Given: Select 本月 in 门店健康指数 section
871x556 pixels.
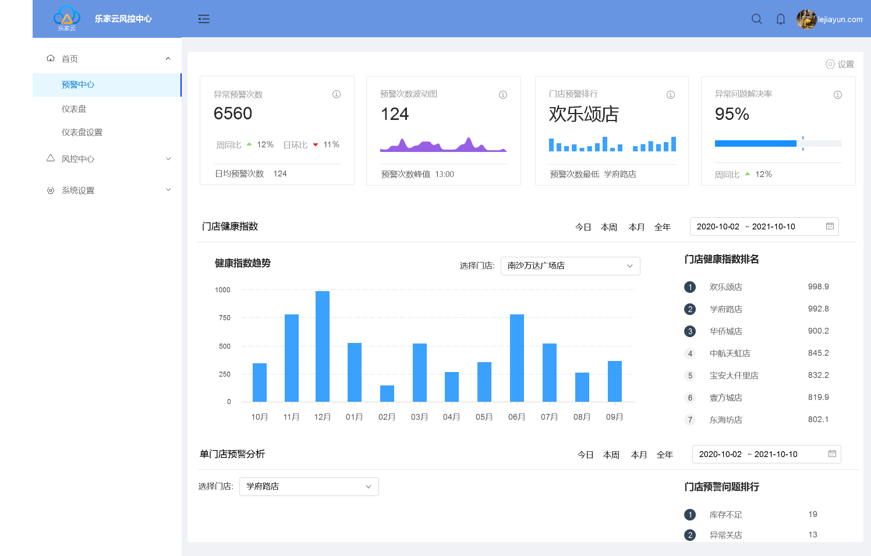Looking at the screenshot, I should click(x=637, y=227).
